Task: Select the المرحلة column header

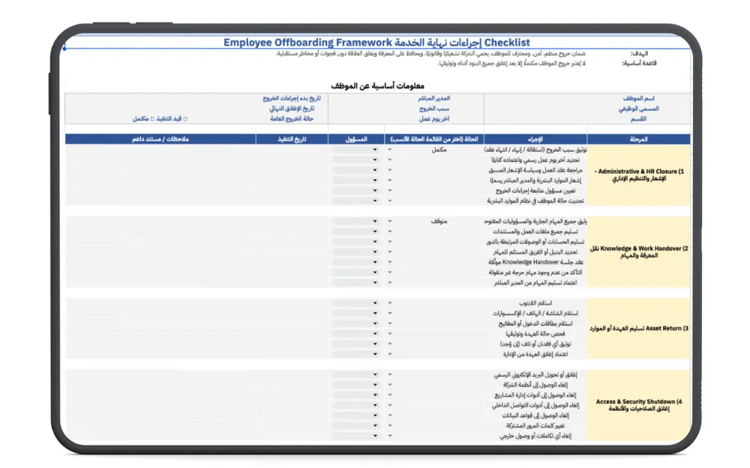Action: coord(638,139)
